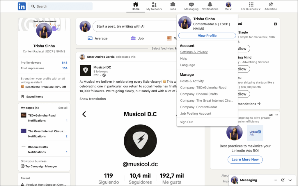Go to previous image with left arrow

[84, 114]
